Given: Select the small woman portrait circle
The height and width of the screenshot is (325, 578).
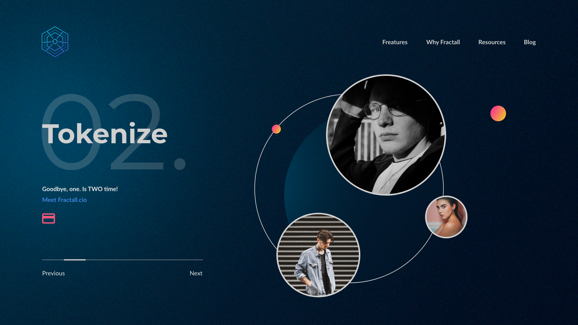Looking at the screenshot, I should click(x=446, y=217).
